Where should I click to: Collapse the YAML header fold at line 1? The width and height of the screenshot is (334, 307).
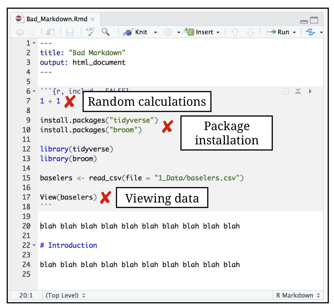34,43
